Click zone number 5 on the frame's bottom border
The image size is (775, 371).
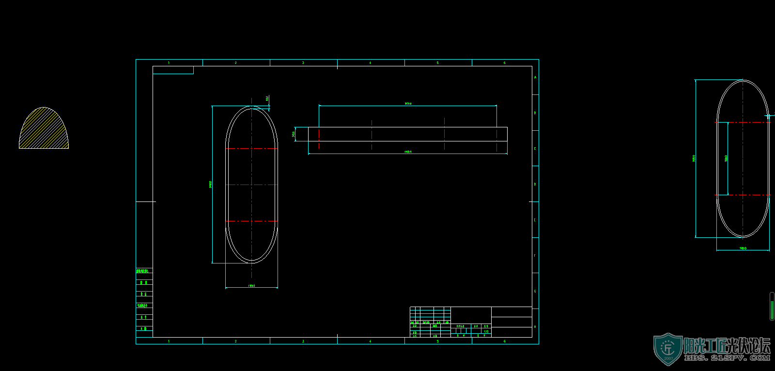click(x=437, y=341)
